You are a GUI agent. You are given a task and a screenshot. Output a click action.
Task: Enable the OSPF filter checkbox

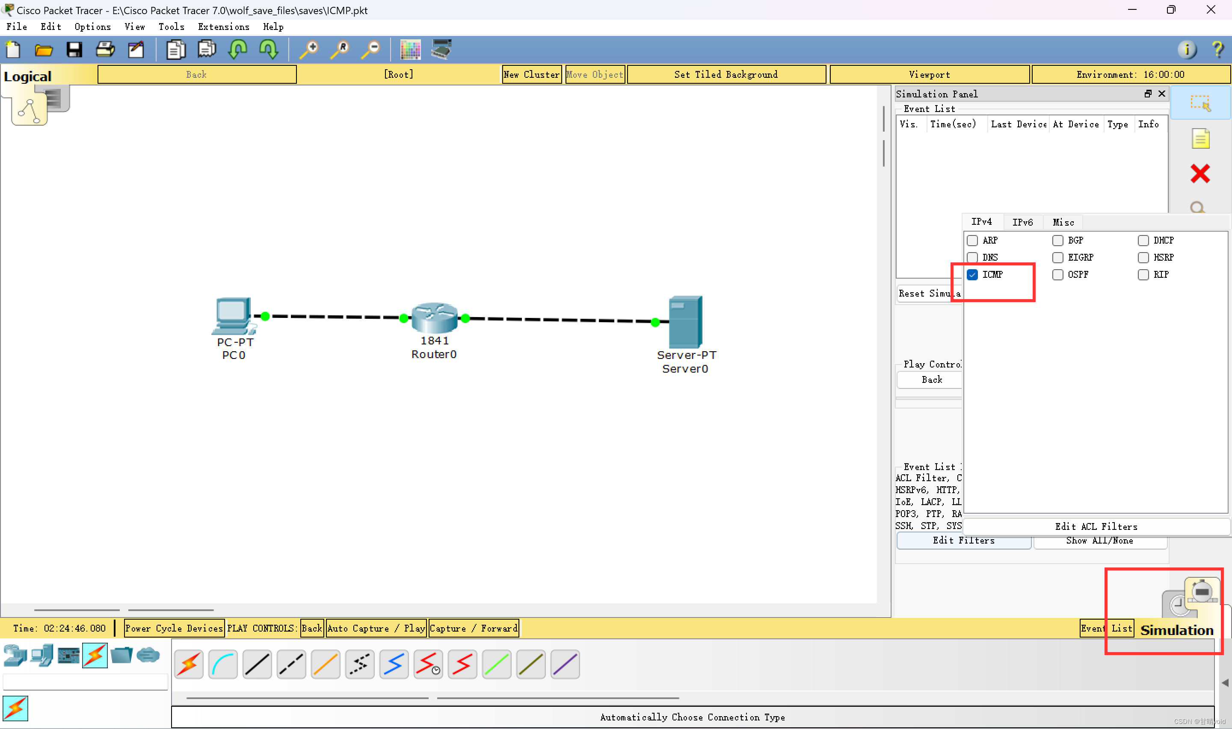[1058, 275]
